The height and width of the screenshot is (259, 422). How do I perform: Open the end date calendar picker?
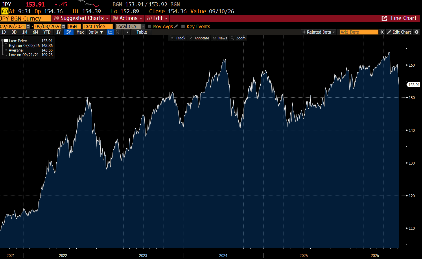64,26
